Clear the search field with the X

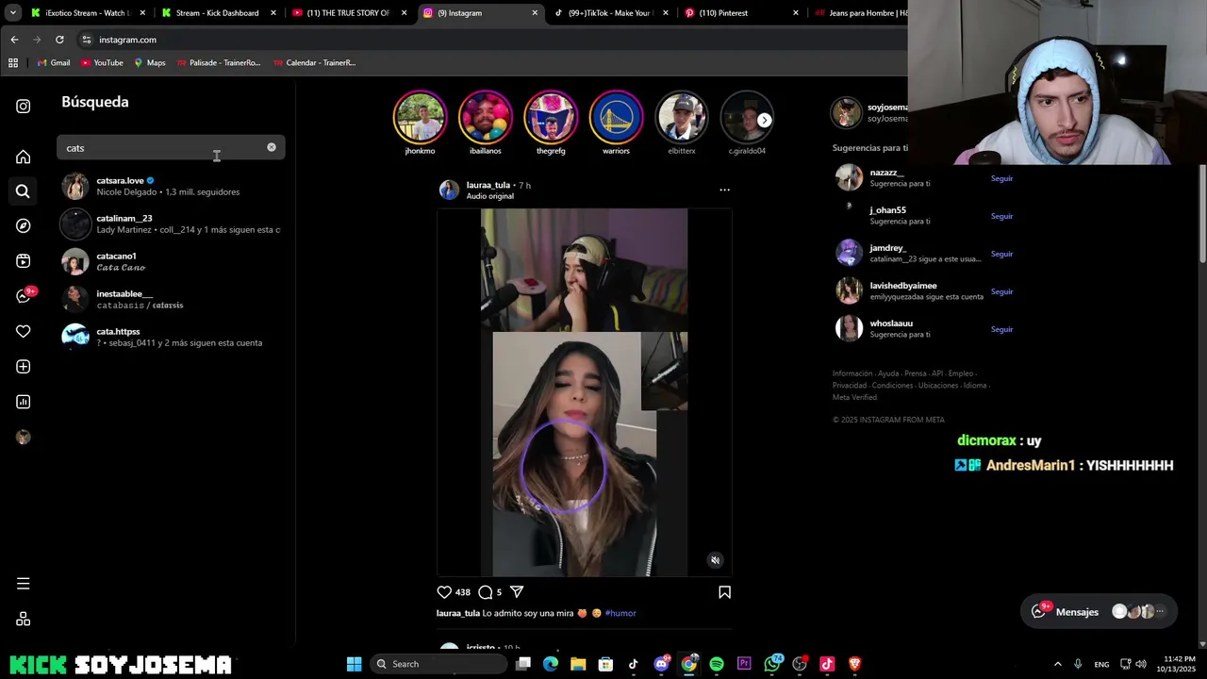[272, 147]
